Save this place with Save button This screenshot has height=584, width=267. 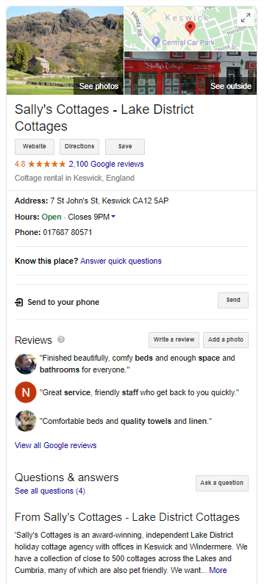125,147
